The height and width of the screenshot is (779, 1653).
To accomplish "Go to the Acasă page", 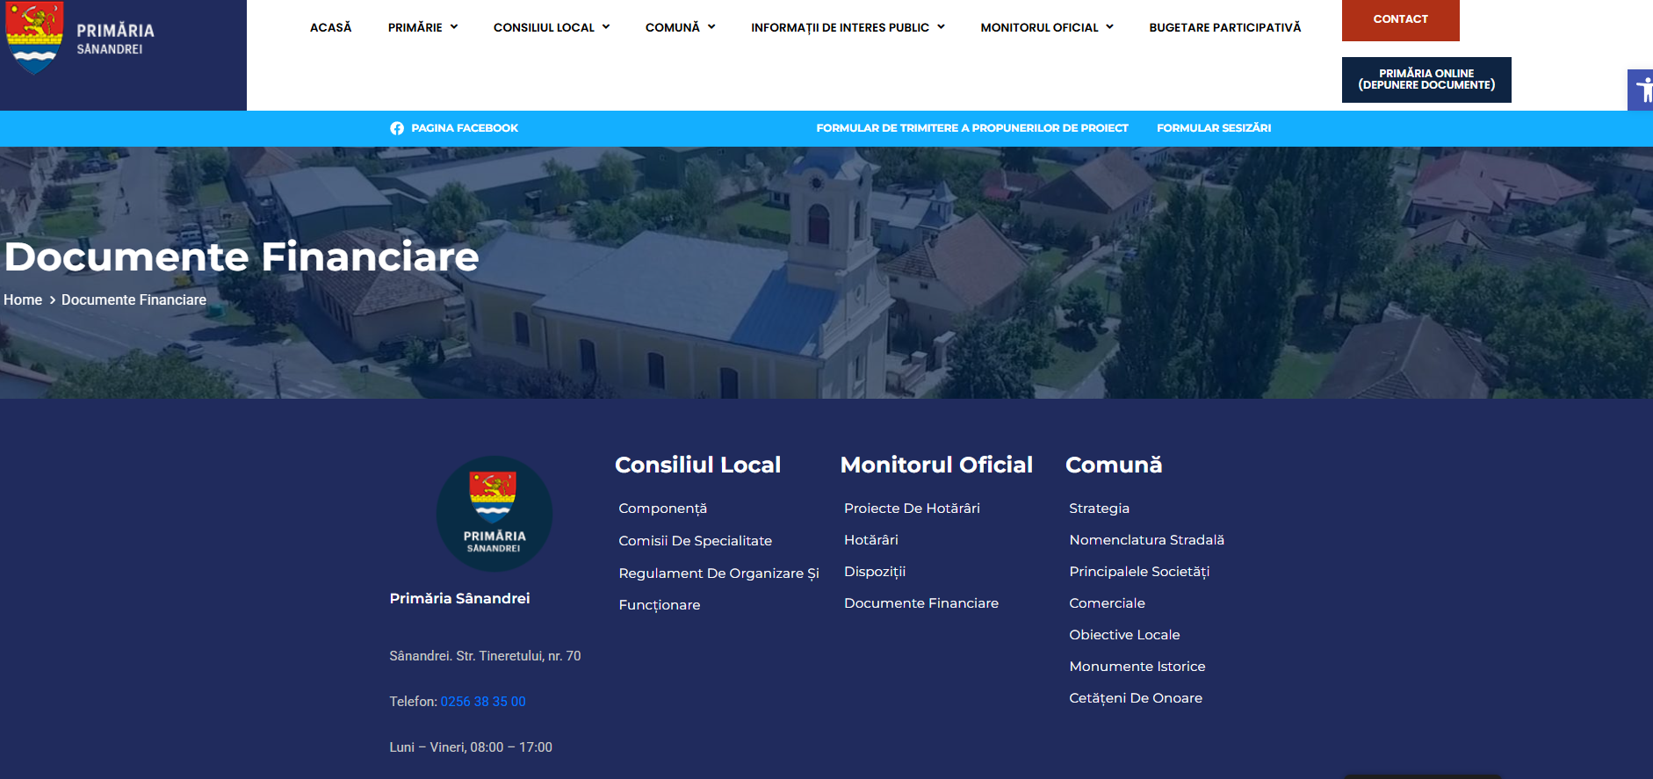I will (330, 27).
